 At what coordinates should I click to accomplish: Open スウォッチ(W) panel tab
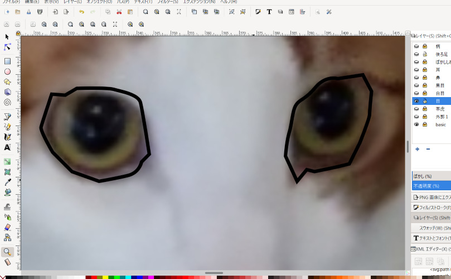point(431,228)
